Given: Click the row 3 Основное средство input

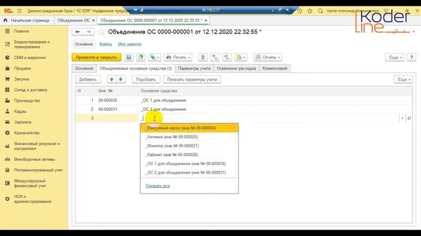Looking at the screenshot, I should coord(268,118).
